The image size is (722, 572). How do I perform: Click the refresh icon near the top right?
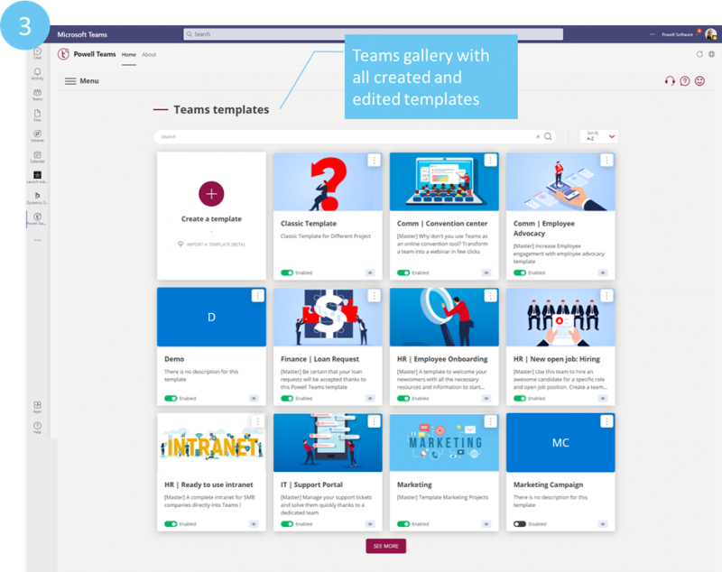tap(700, 54)
